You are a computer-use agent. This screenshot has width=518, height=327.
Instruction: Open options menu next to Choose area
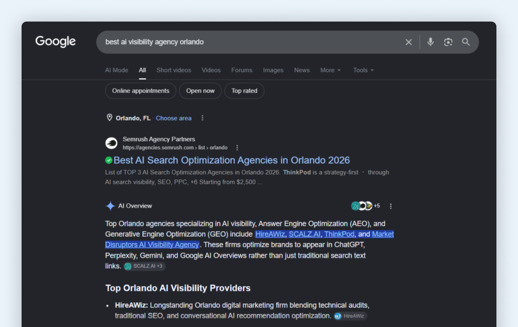202,118
